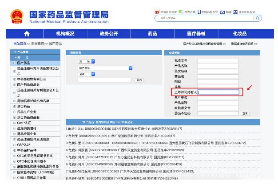Open the 机构概况 navigation menu
Viewport: 278px width, 184px height.
[x=65, y=33]
